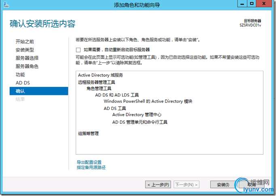Image resolution: width=276 pixels, height=196 pixels.
Task: Click the wizard icon in the title bar
Action: pyautogui.click(x=6, y=5)
